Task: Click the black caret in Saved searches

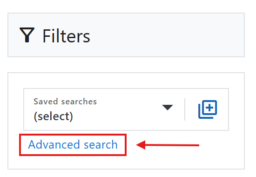Action: 168,108
